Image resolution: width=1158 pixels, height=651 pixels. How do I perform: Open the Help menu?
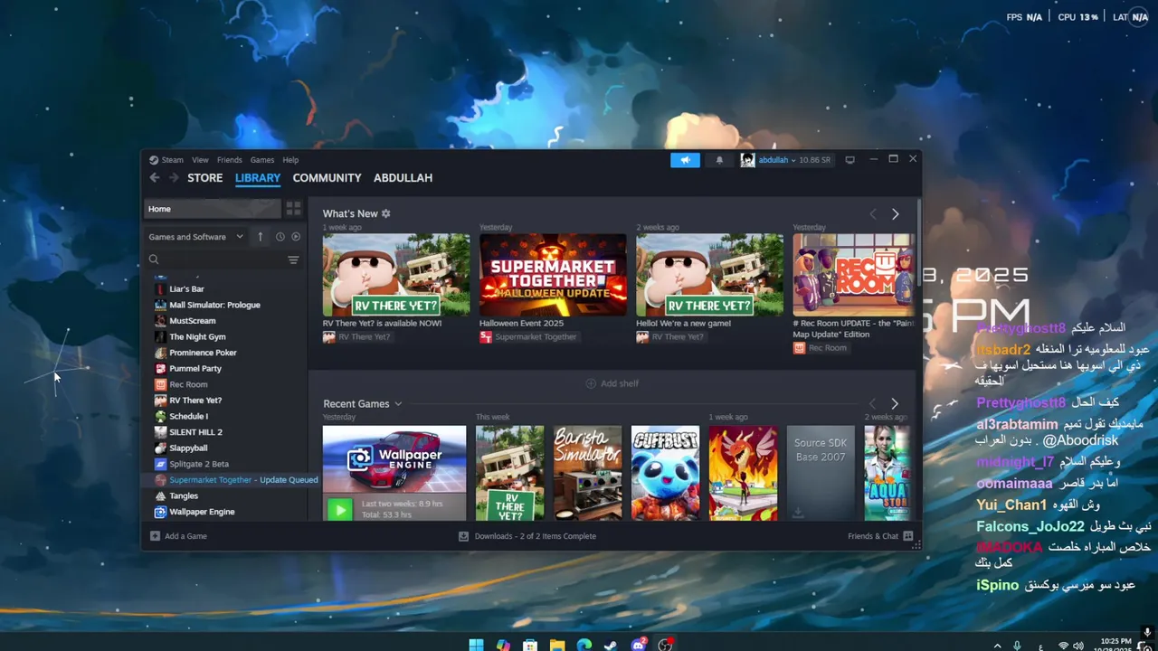pyautogui.click(x=290, y=160)
